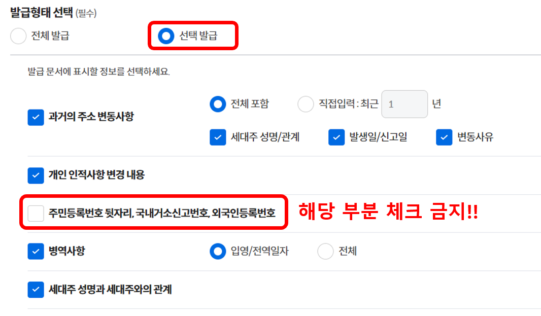This screenshot has width=541, height=316.
Task: Select the 전체 radio under 병역사항
Action: [325, 251]
